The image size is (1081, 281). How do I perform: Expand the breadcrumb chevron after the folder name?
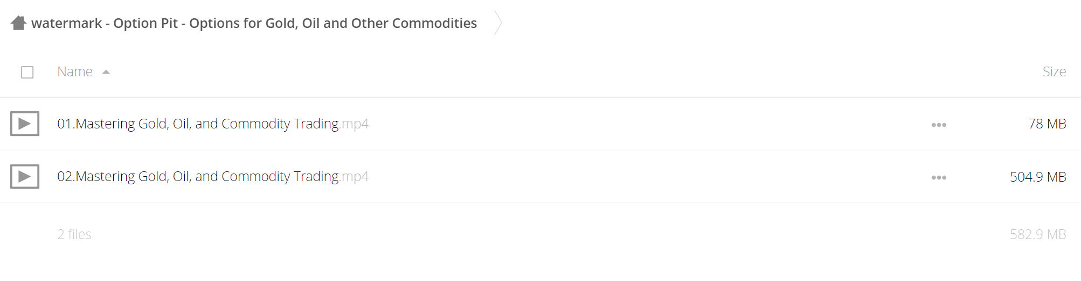[498, 23]
